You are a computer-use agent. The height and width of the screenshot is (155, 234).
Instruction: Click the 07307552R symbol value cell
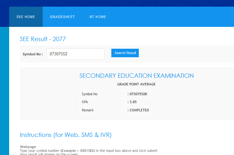pyautogui.click(x=139, y=94)
